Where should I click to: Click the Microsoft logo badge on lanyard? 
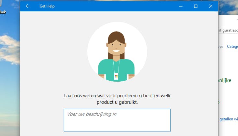pos(116,76)
